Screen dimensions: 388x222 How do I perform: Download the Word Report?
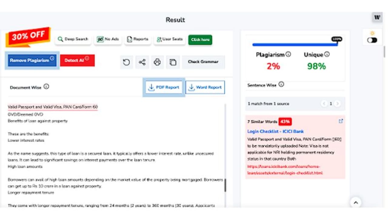click(x=205, y=87)
